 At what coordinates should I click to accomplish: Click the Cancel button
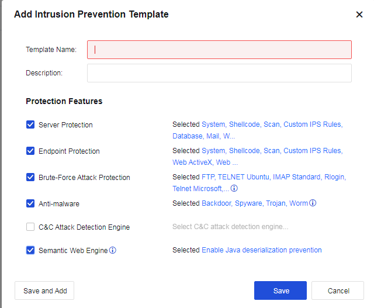[x=338, y=290]
